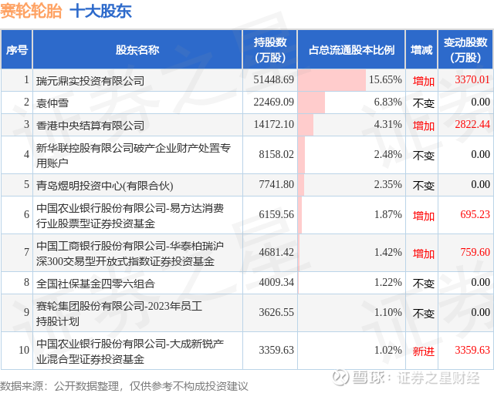Click holding value 7741.80

coord(276,184)
